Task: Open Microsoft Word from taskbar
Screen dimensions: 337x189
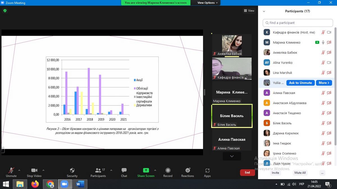Action: pos(80,184)
